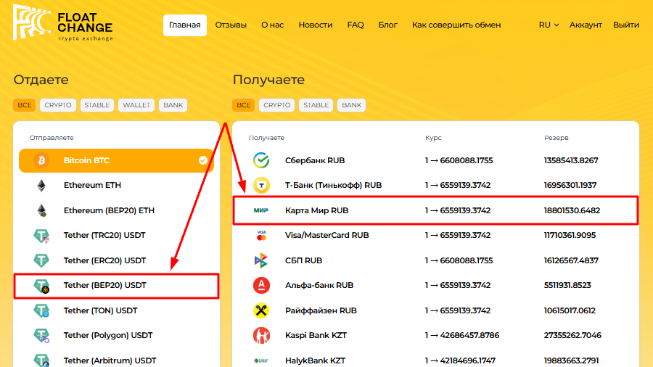Select СБП RUB to receive
653x367 pixels.
(435, 260)
